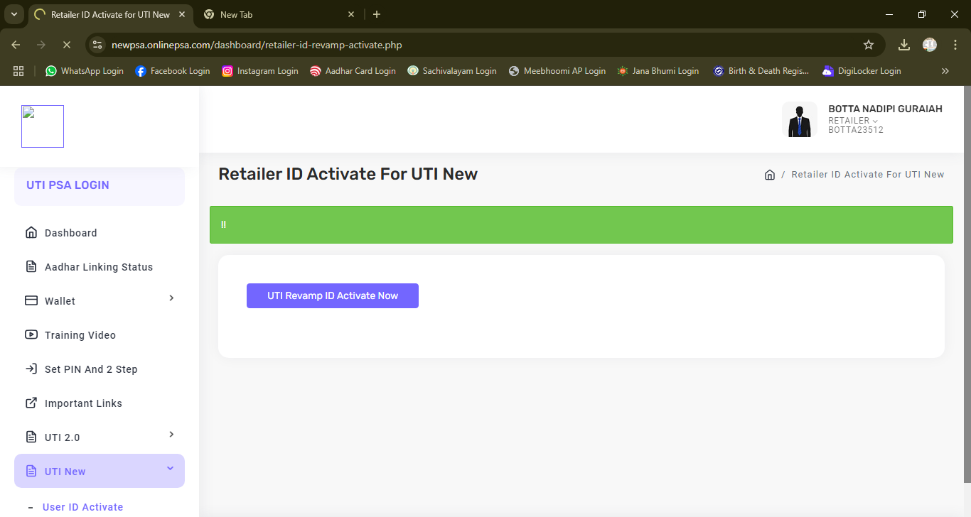Screen dimensions: 971x517
Task: Open the Chrome downloads icon
Action: point(903,45)
